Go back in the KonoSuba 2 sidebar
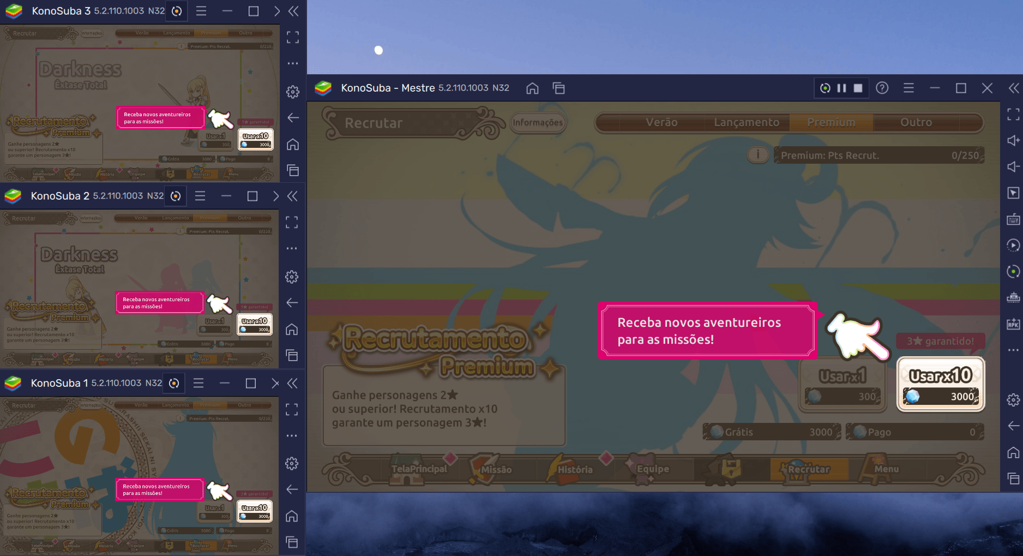This screenshot has height=556, width=1023. coord(292,302)
